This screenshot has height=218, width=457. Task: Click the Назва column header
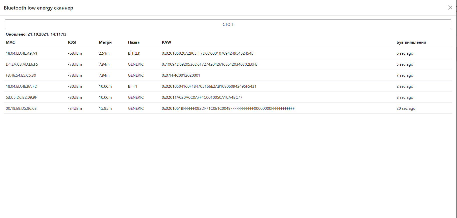134,42
